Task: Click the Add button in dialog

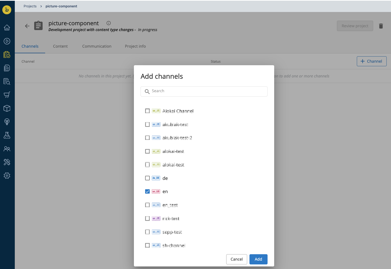Action: [258, 259]
